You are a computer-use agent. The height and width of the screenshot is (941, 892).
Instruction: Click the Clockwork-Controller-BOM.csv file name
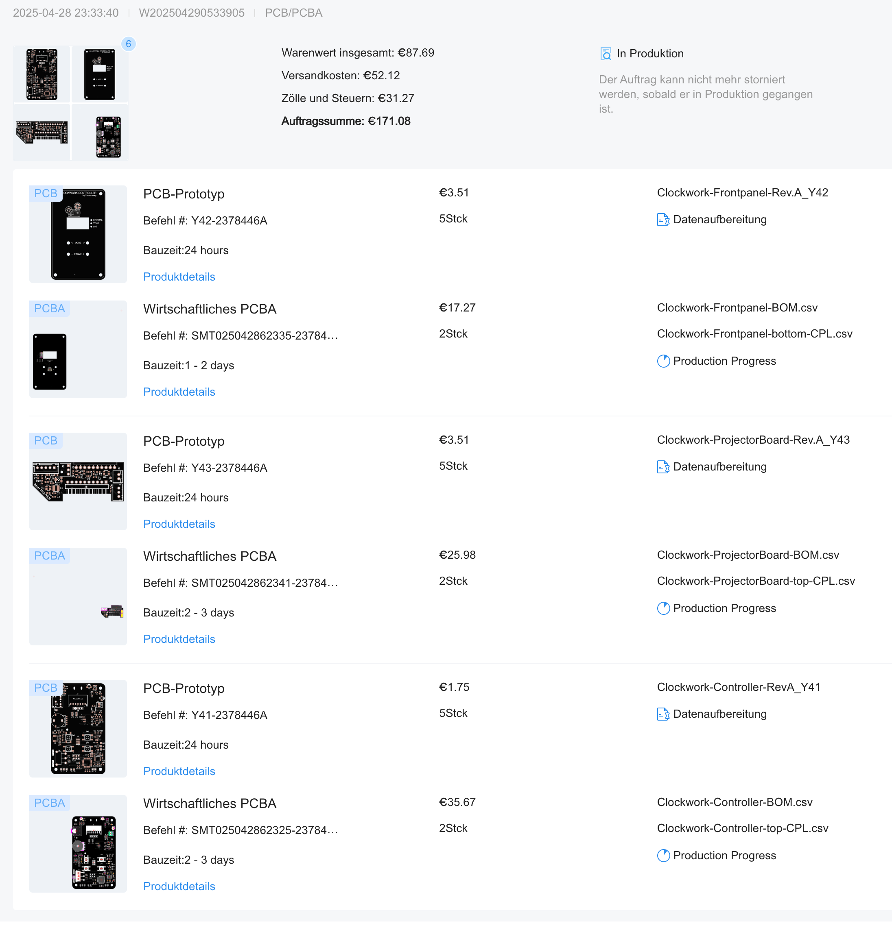tap(735, 802)
